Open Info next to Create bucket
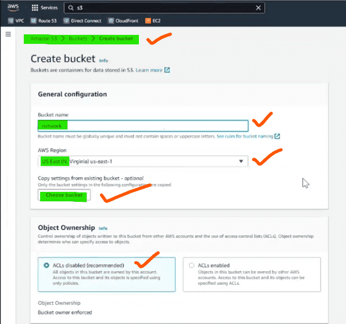Screen dimensions: 346x324 [x=104, y=60]
